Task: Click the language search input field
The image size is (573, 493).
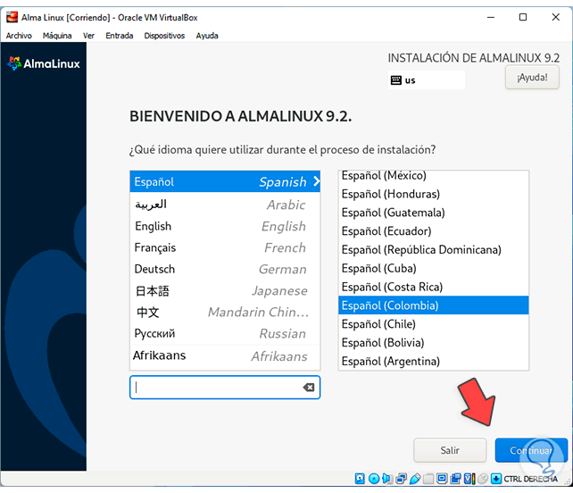Action: (225, 388)
